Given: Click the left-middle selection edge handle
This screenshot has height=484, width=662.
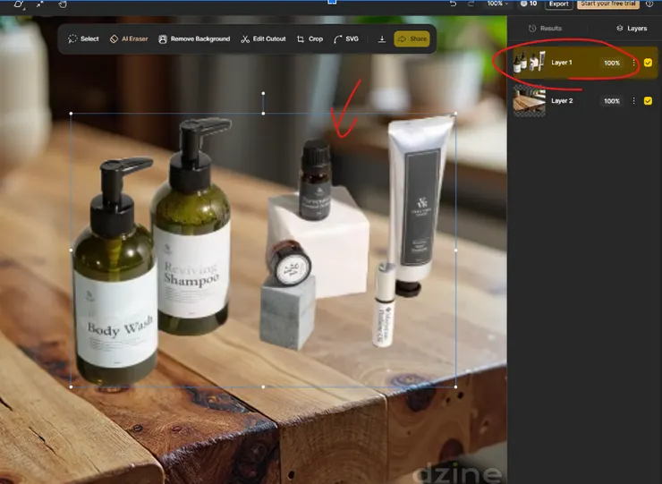Looking at the screenshot, I should click(x=71, y=250).
